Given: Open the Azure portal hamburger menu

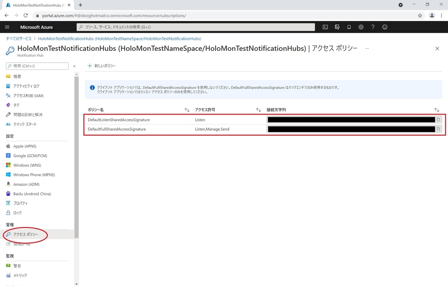Looking at the screenshot, I should pyautogui.click(x=7, y=27).
